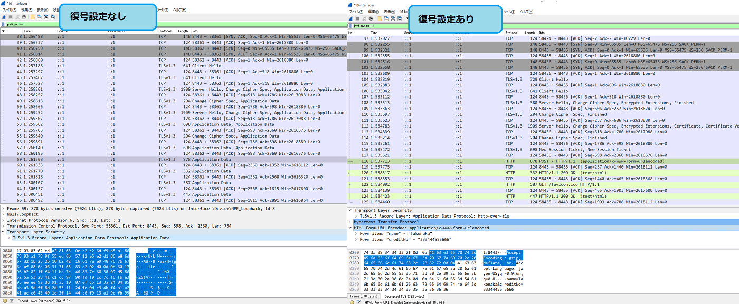Switch to Frame (878 bytes) tab
739x304 pixels.
coord(364,296)
